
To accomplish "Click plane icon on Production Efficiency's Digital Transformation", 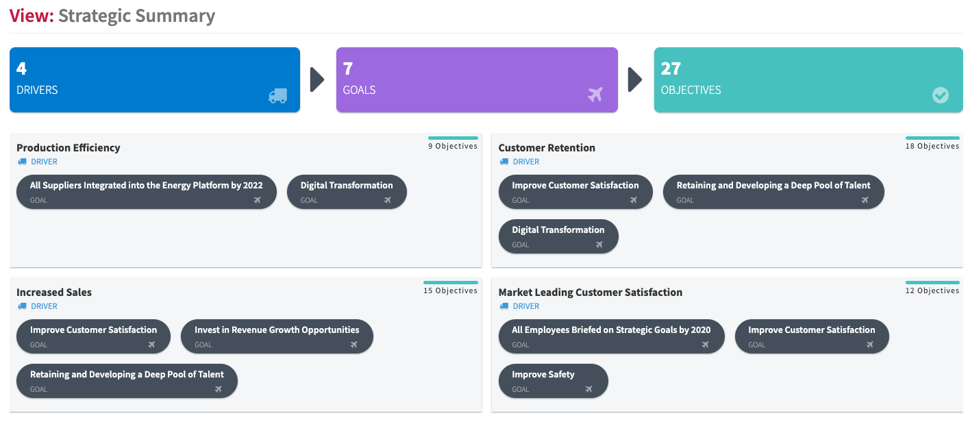I will 388,200.
